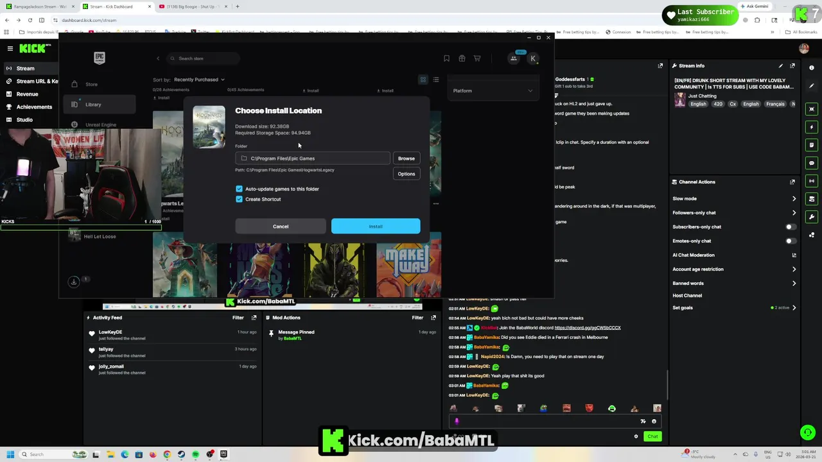Open Activity Feed Filter
This screenshot has width=822, height=462.
tap(238, 318)
